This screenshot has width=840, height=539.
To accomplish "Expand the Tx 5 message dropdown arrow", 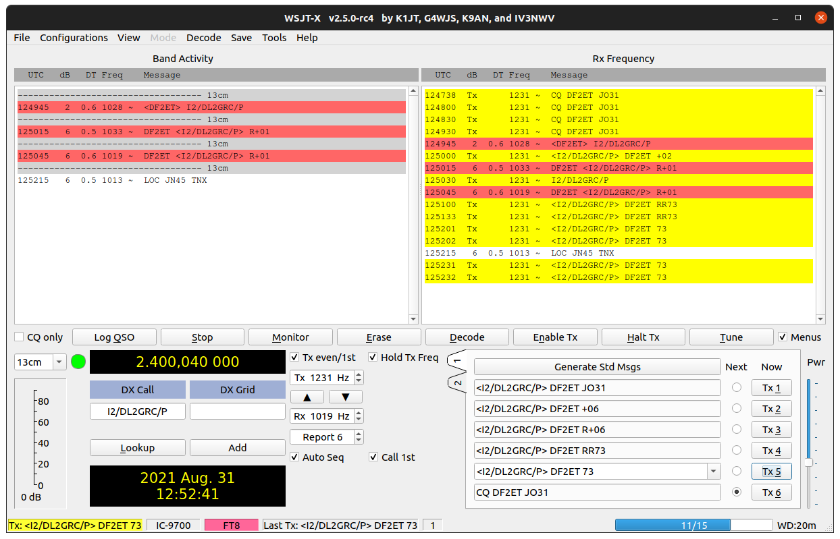I will point(714,472).
